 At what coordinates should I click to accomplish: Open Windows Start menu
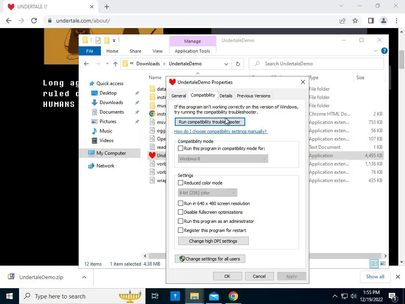[9, 296]
